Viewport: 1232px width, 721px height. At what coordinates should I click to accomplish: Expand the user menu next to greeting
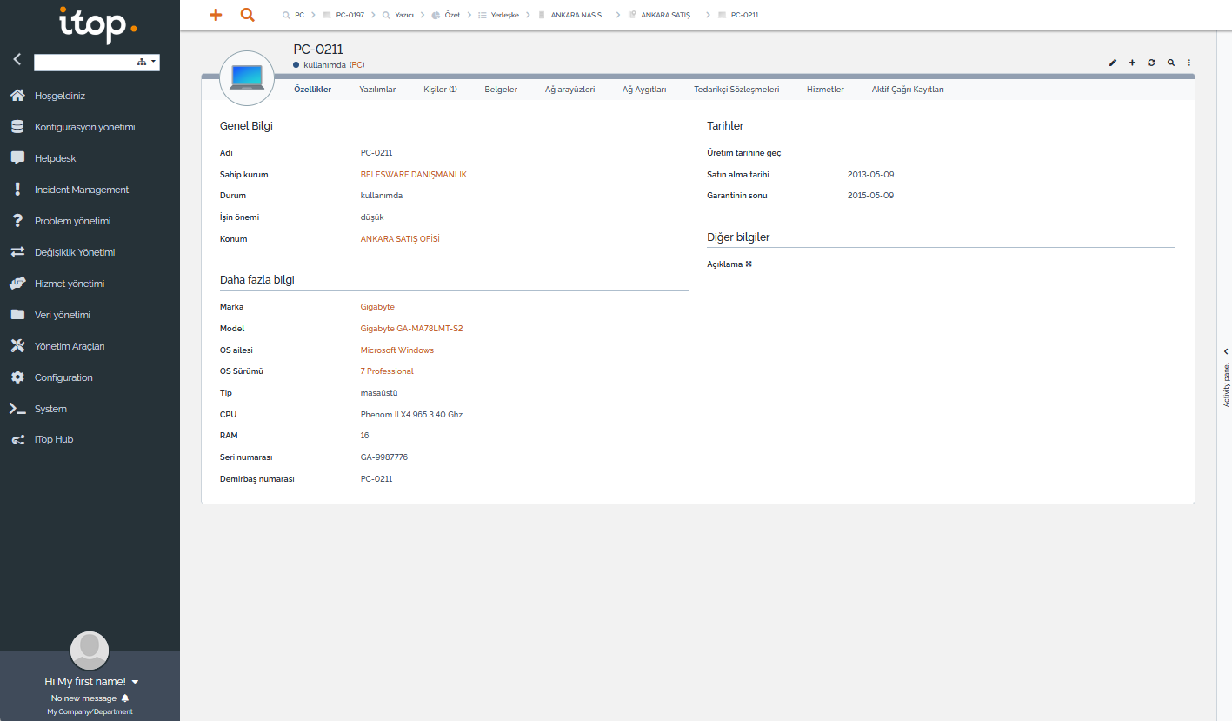click(x=136, y=682)
